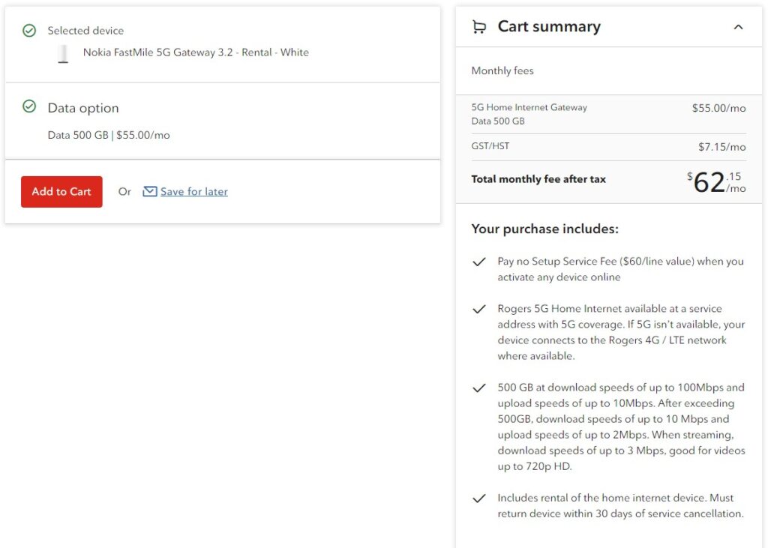The height and width of the screenshot is (548, 768).
Task: Open the Save for later link
Action: (193, 192)
